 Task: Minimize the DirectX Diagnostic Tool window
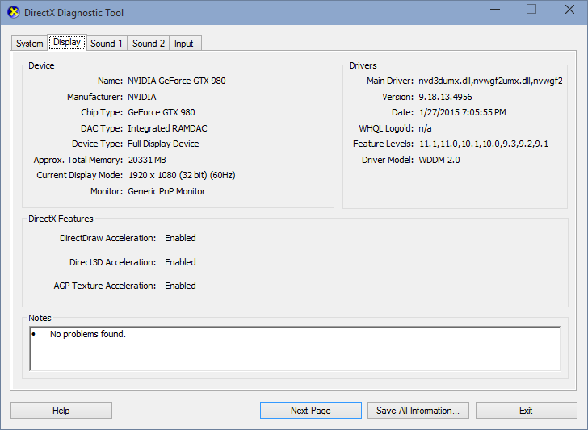click(x=495, y=10)
